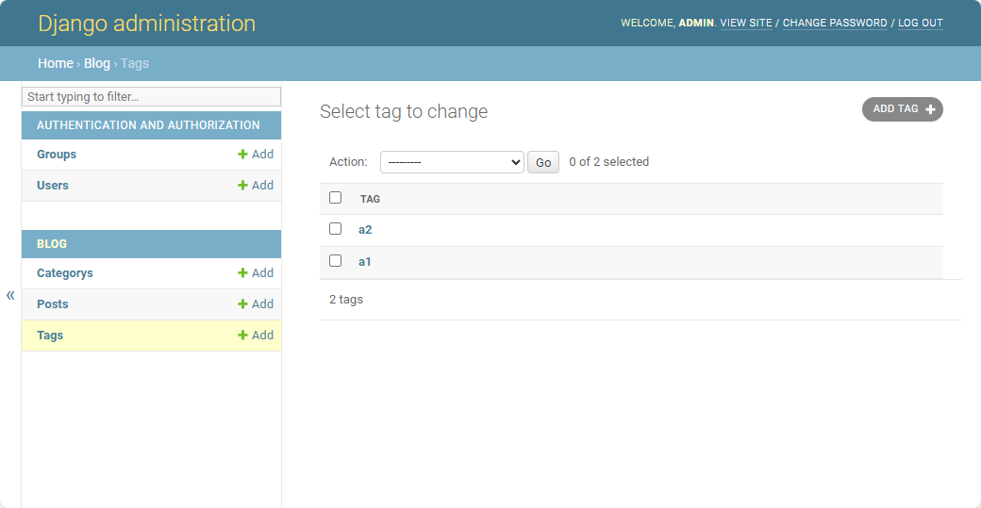Tick the select-all checkbox in the TAG header
Viewport: 981px width, 508px height.
pyautogui.click(x=336, y=198)
